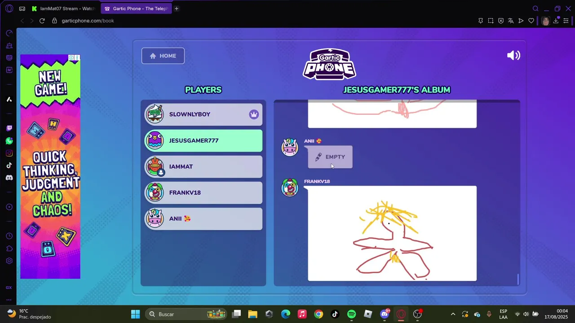Open JESUSGAMER777's album entry

pos(203,140)
